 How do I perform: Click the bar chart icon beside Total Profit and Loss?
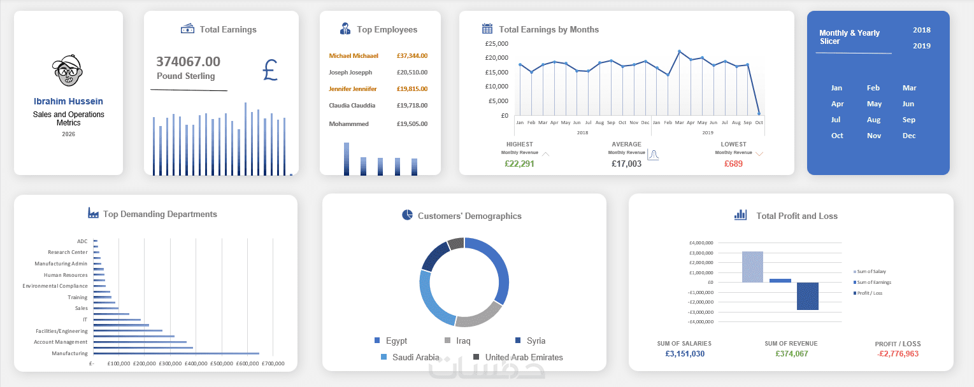point(740,215)
